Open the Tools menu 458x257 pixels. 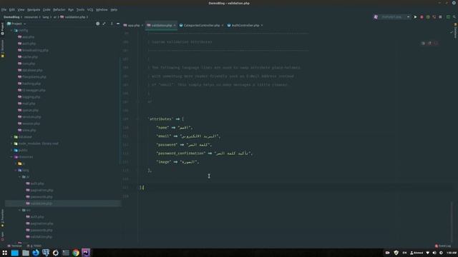pos(80,9)
